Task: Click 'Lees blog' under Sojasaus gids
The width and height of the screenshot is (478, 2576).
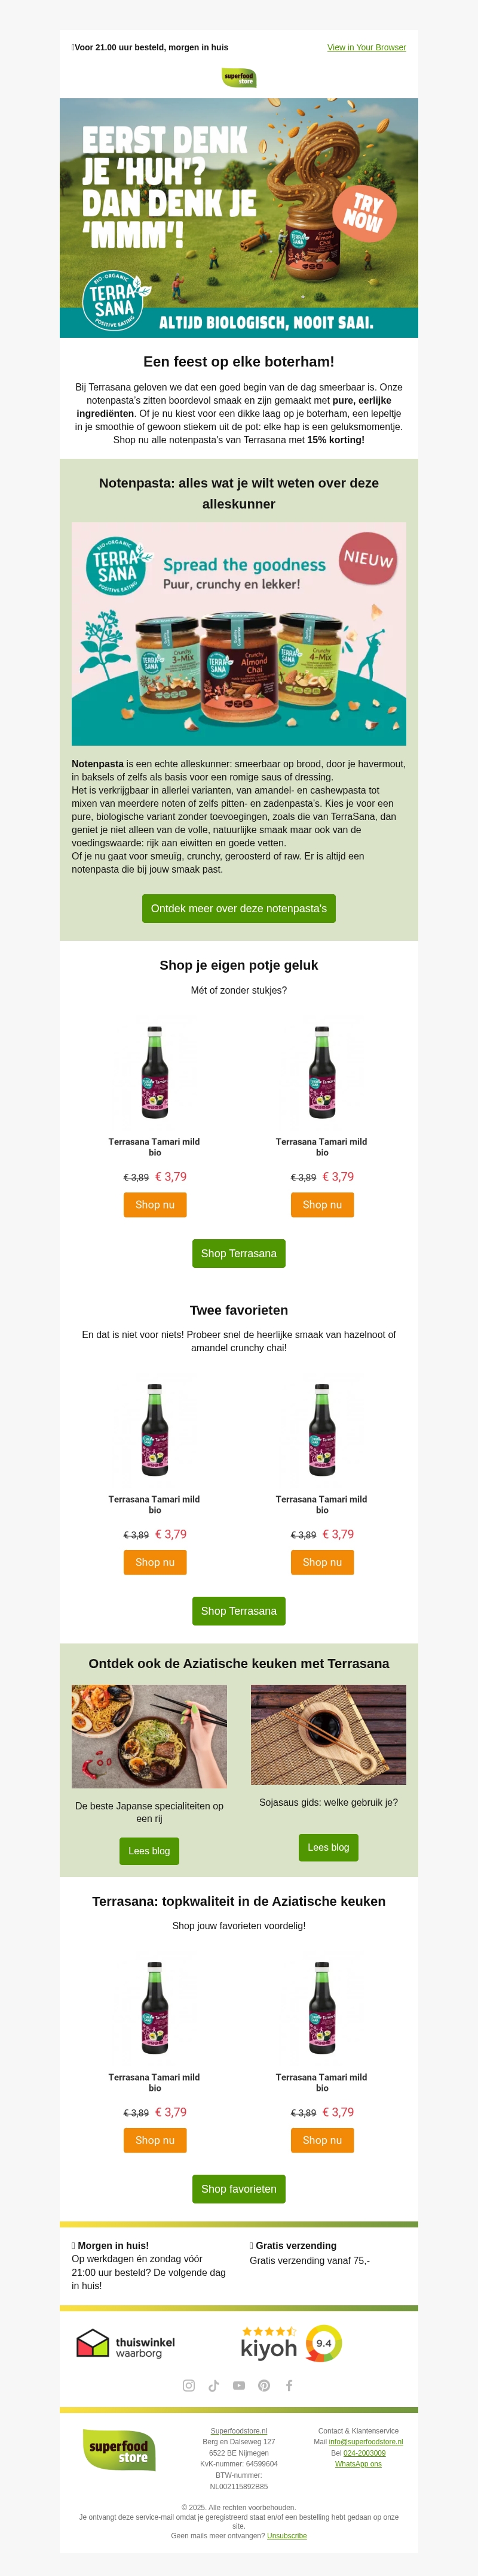Action: [328, 1847]
